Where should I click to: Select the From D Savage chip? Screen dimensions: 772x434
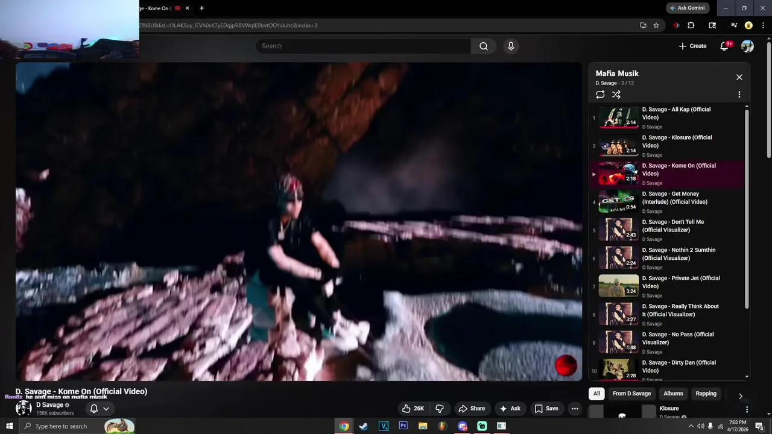coord(631,394)
